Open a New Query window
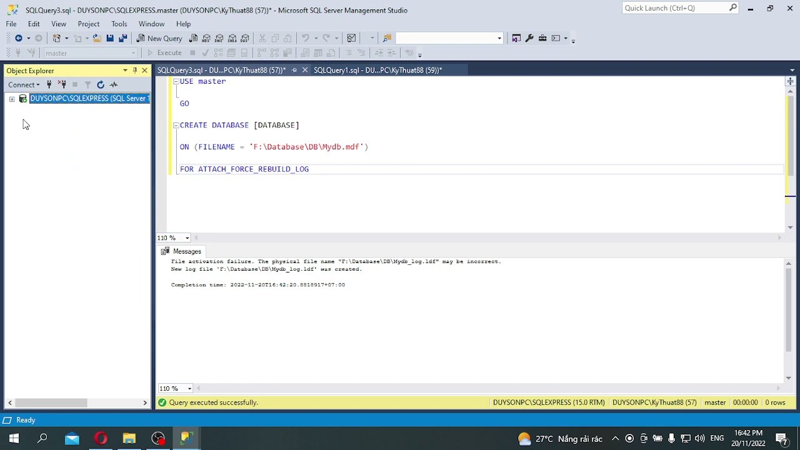Viewport: 800px width, 450px height. [159, 38]
